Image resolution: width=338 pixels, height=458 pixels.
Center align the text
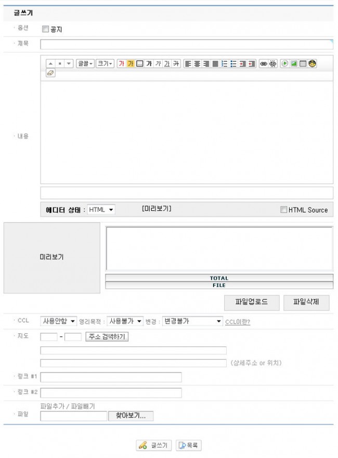(197, 64)
